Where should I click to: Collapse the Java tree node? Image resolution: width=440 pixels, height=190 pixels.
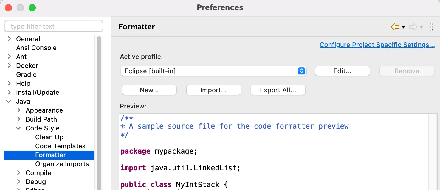[x=9, y=102]
